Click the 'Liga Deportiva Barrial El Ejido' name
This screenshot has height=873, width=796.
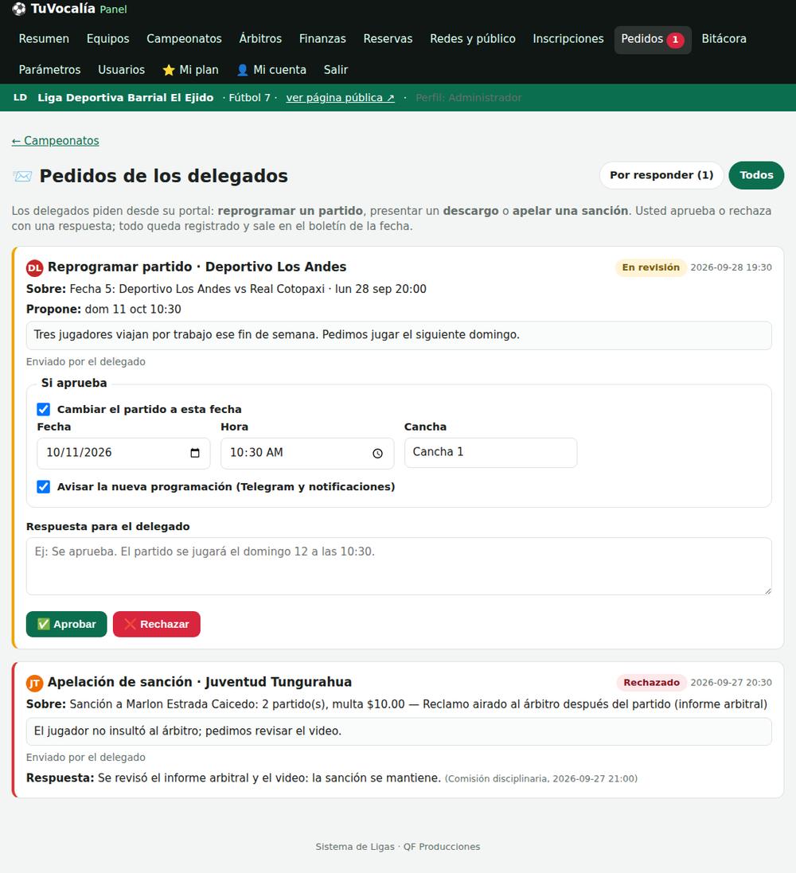click(126, 98)
